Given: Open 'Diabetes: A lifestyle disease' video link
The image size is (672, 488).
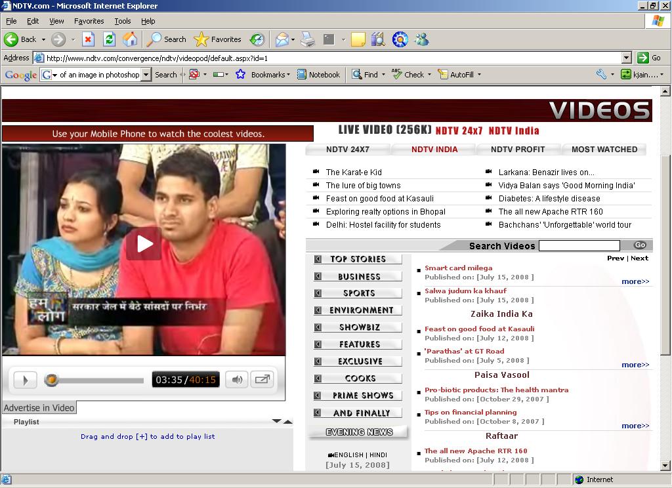Looking at the screenshot, I should [549, 199].
